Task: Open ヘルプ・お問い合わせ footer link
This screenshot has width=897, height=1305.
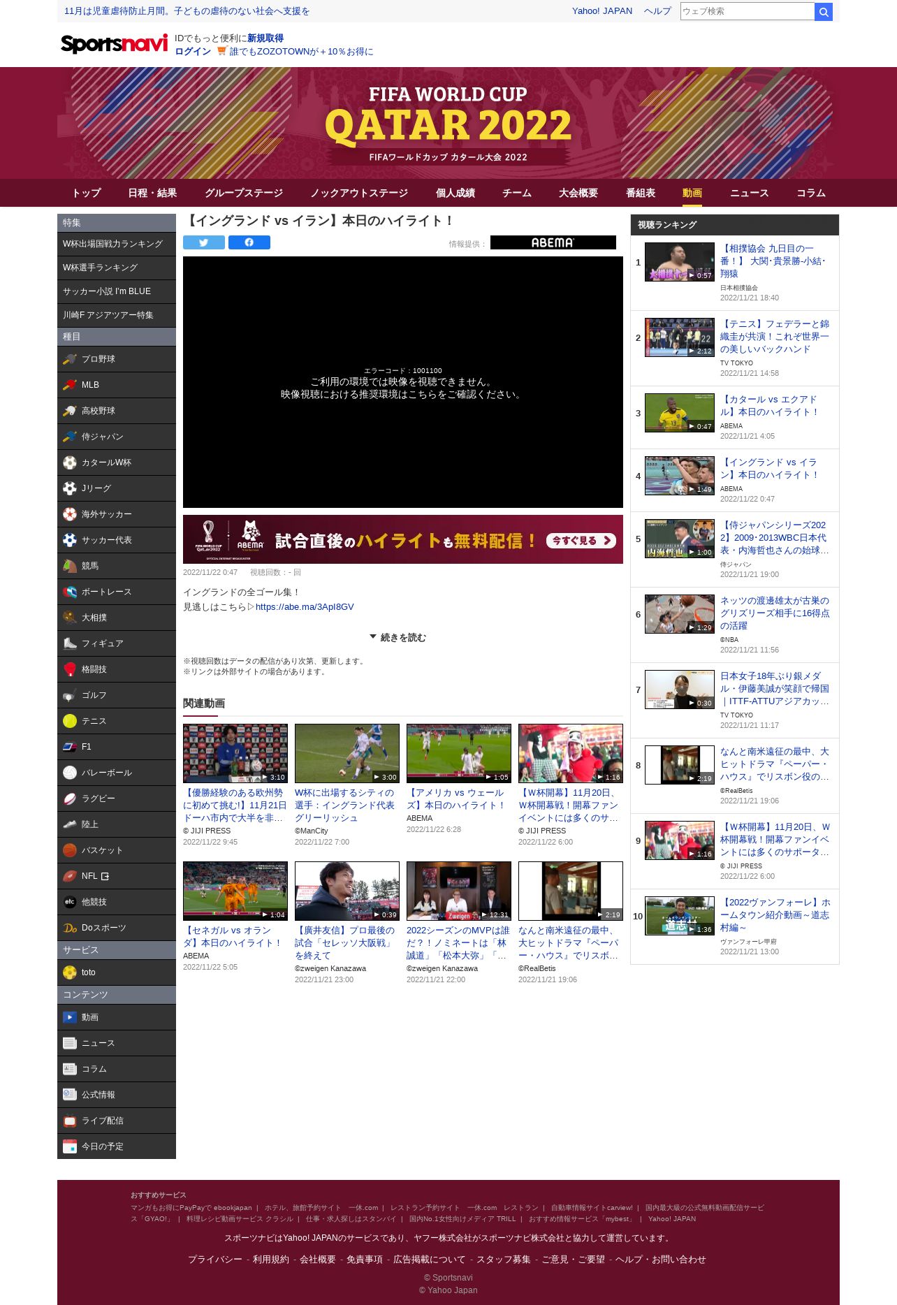Action: point(661,1259)
